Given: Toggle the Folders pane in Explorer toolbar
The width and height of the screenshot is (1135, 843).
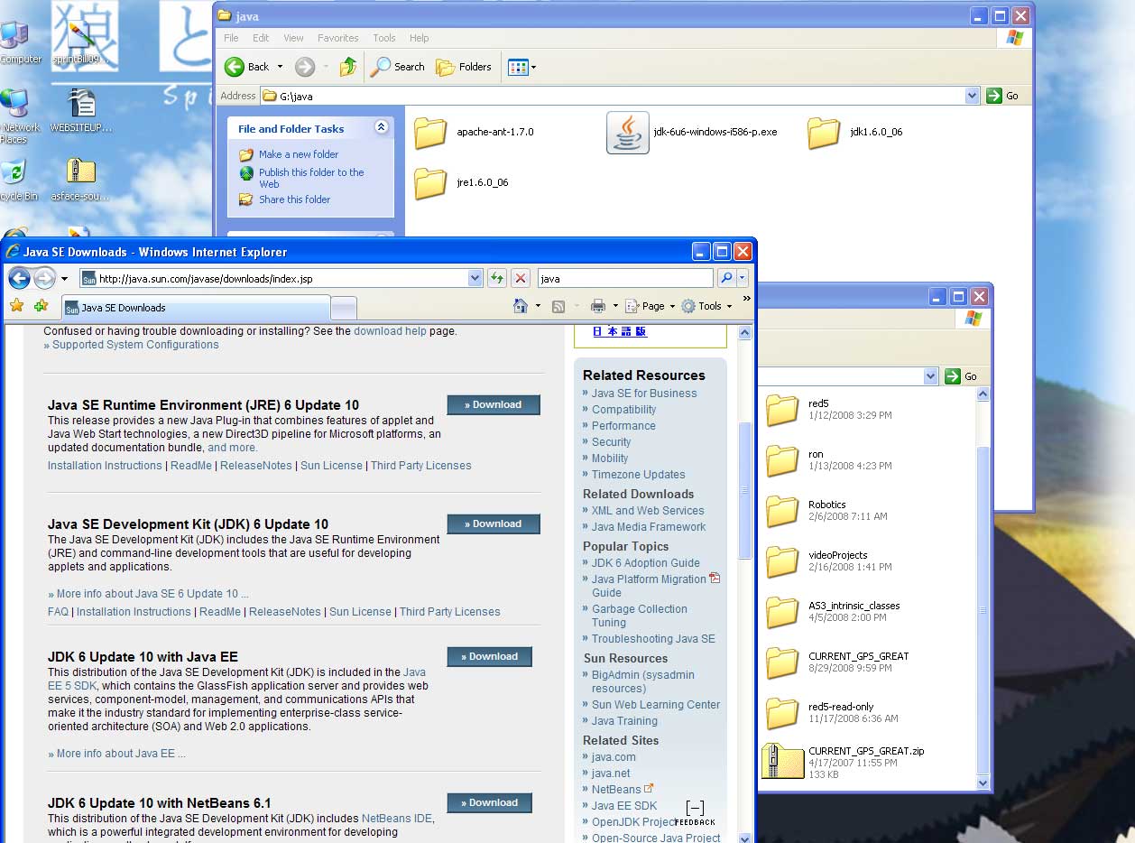Looking at the screenshot, I should pos(464,67).
